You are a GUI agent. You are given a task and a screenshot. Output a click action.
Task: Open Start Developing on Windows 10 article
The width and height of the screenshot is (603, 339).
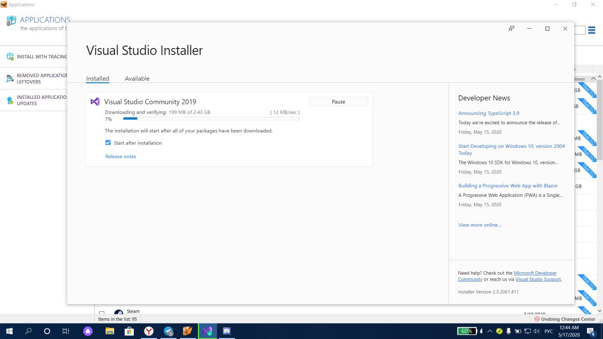pos(512,149)
